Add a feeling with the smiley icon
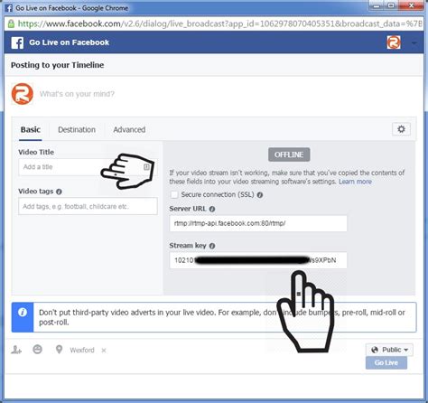The height and width of the screenshot is (403, 428). (x=38, y=350)
